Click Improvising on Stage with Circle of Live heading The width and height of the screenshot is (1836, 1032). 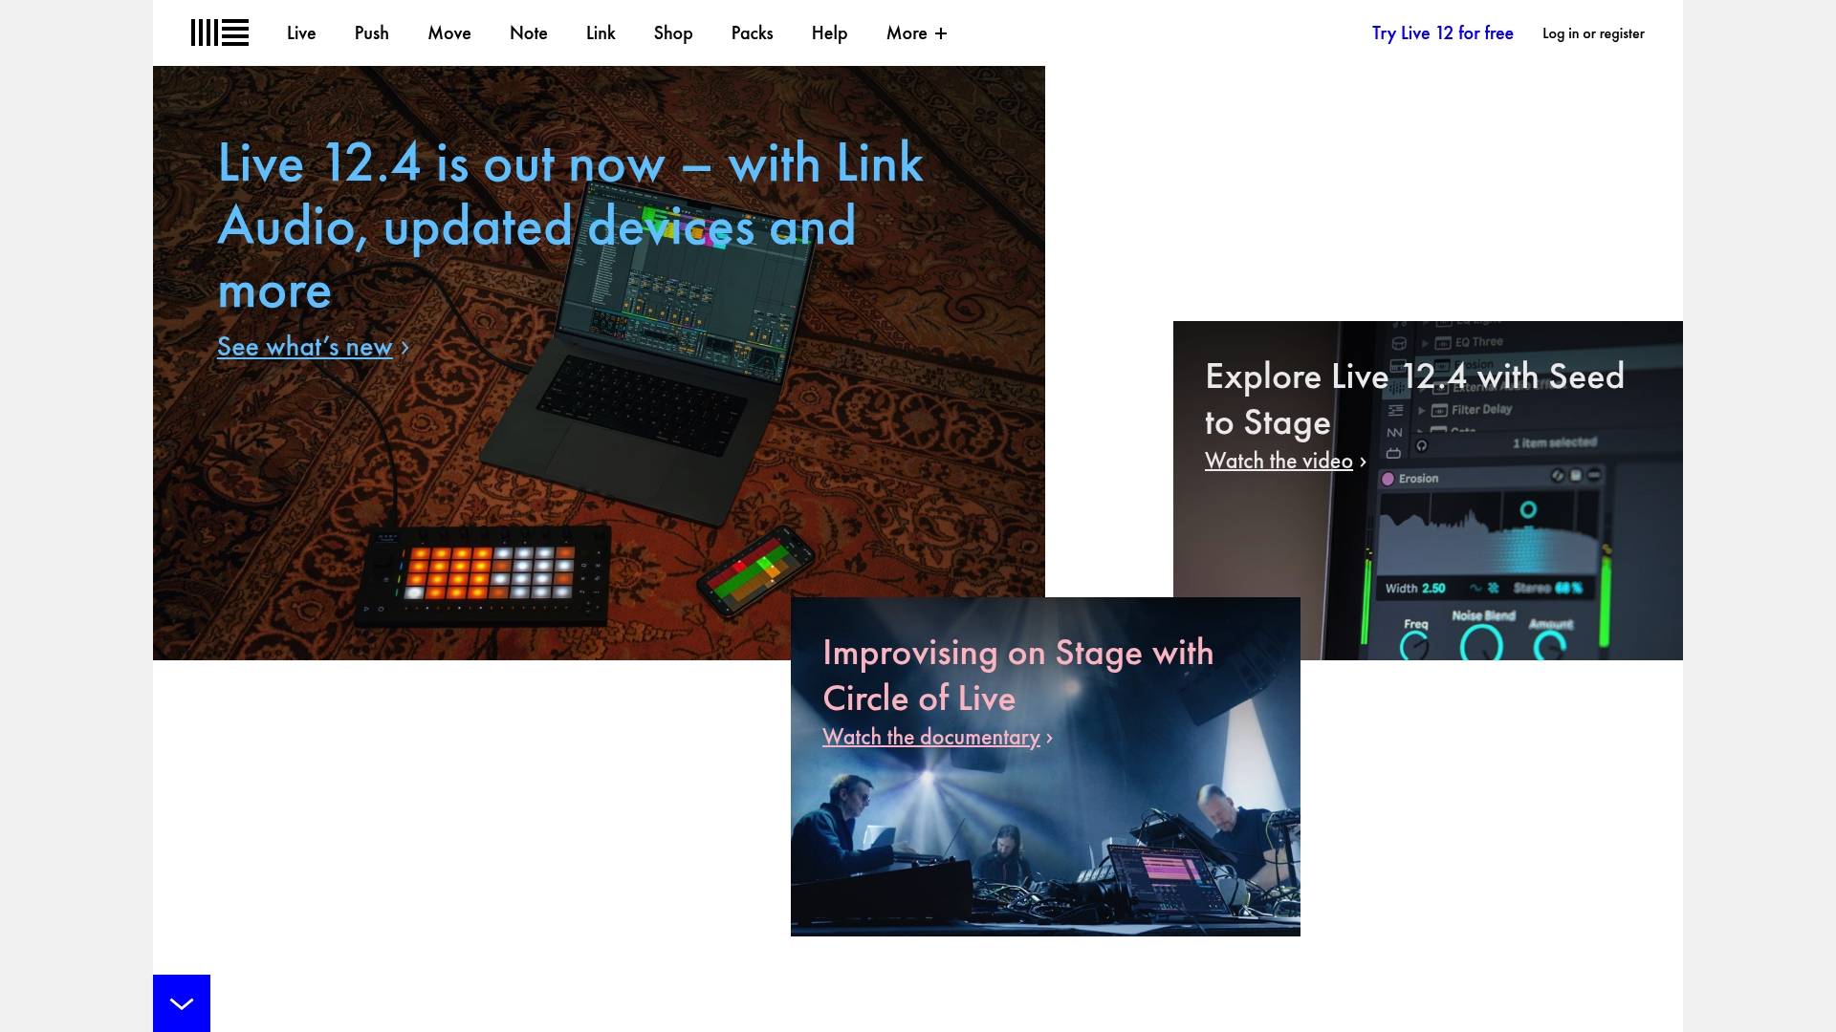click(x=1017, y=675)
